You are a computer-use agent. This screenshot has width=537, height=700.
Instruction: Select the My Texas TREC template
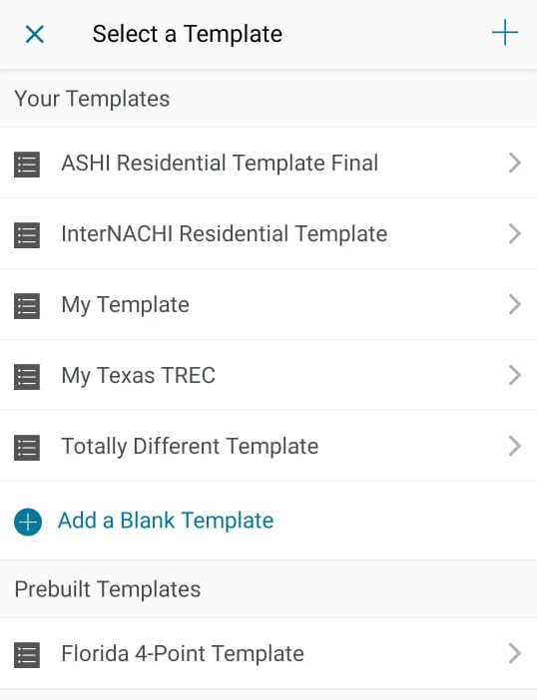point(268,376)
